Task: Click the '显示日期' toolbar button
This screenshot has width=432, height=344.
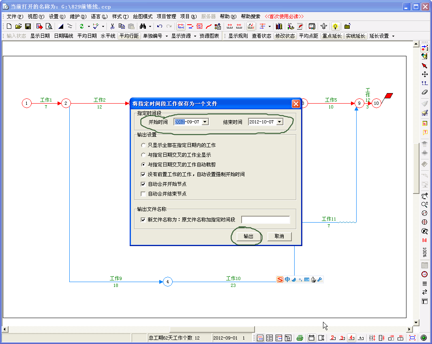Action: [40, 36]
